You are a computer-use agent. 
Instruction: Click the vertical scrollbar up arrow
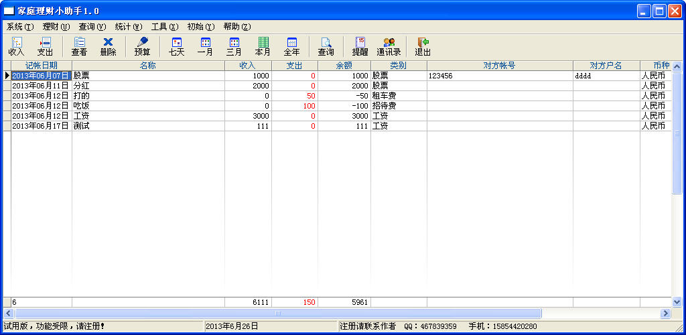point(677,66)
